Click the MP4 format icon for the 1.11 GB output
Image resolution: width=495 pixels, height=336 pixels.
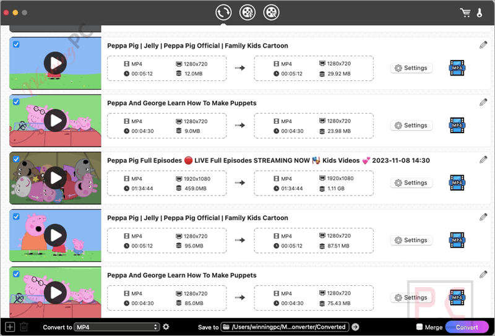(457, 183)
